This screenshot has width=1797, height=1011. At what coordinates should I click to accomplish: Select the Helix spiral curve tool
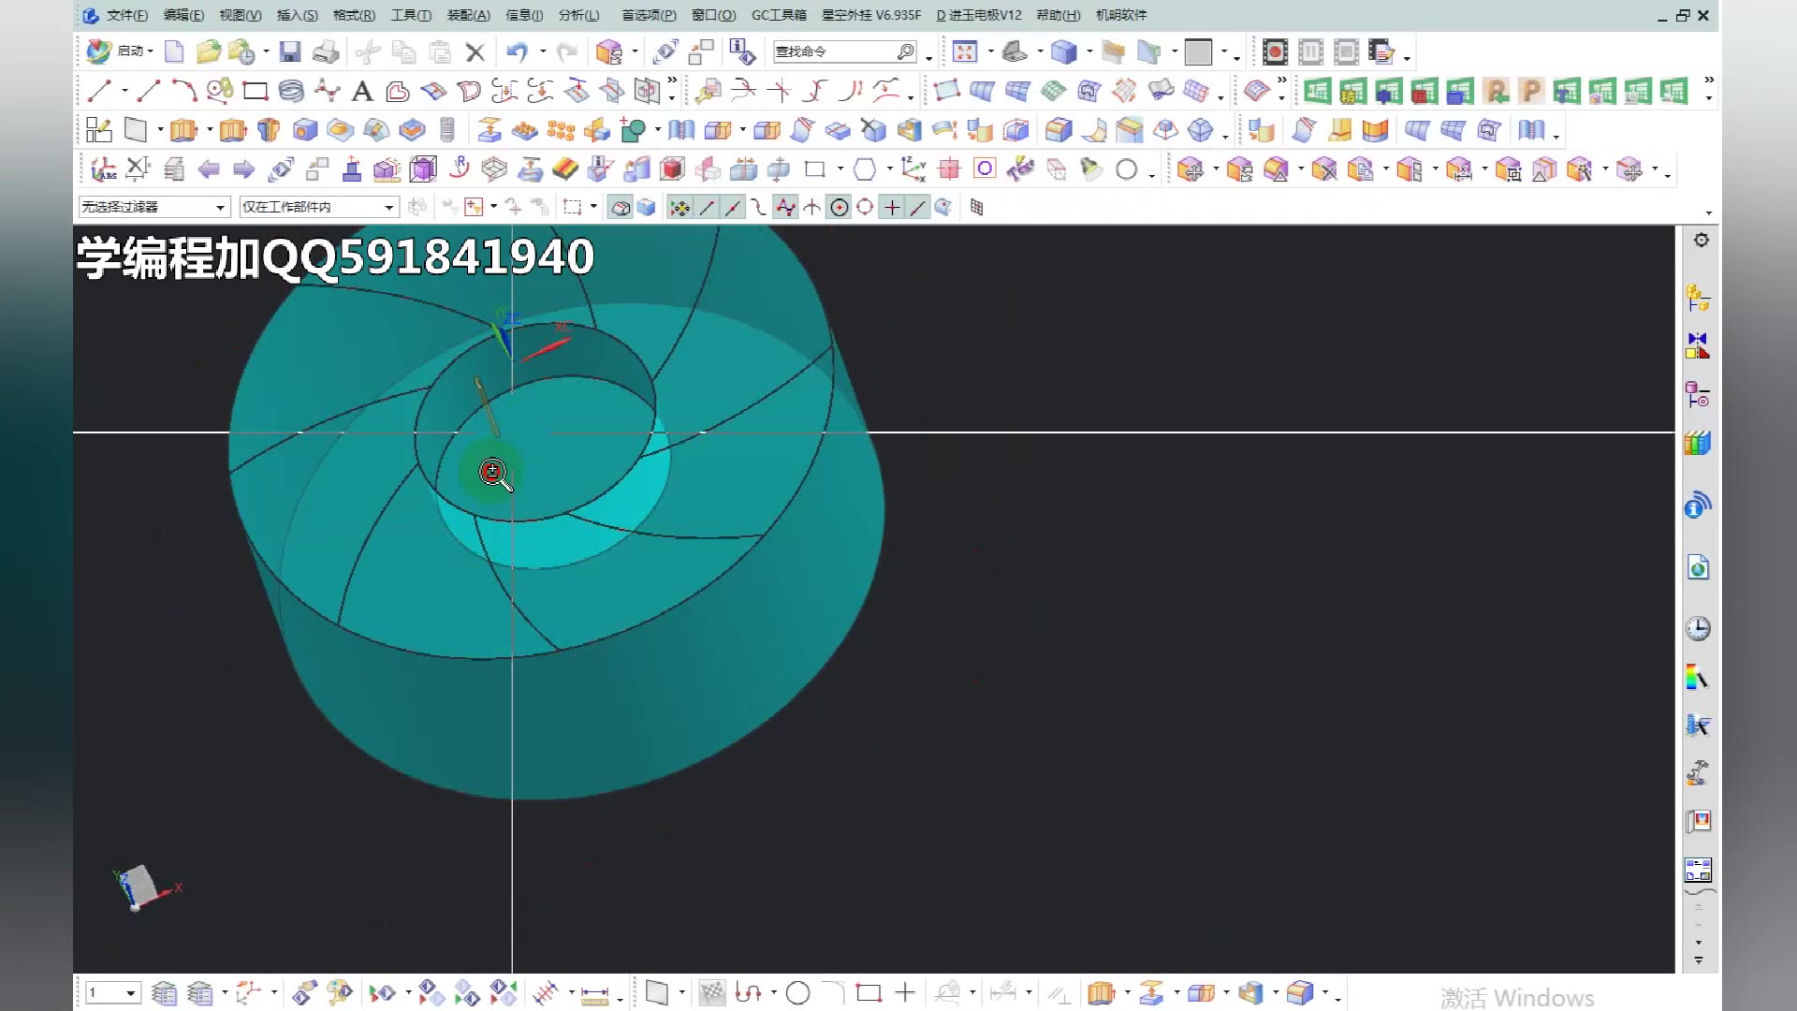click(291, 92)
